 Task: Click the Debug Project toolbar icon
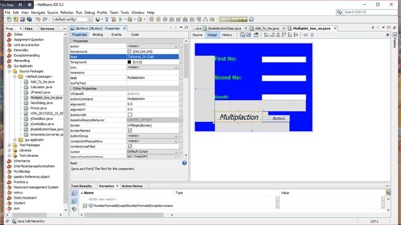tap(130, 19)
